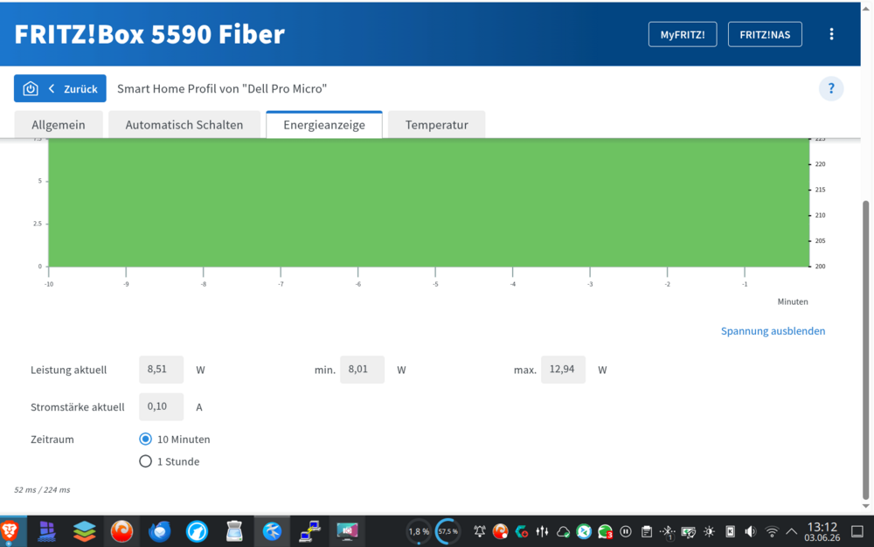Screen dimensions: 874x547
Task: Expand hidden system tray icons arrow
Action: (x=792, y=531)
